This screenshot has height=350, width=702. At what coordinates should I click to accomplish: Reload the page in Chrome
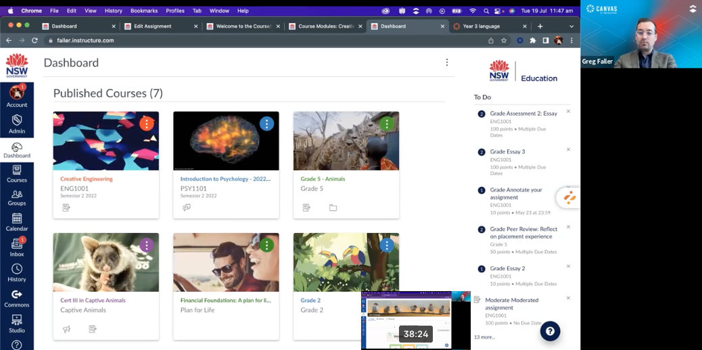click(34, 41)
